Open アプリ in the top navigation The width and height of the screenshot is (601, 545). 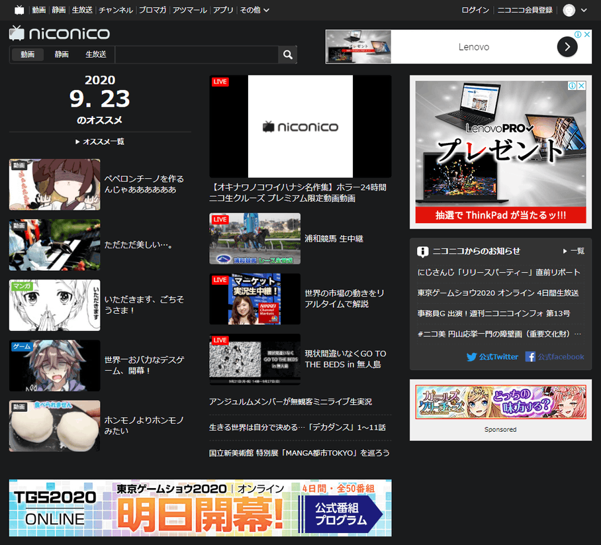(x=223, y=10)
